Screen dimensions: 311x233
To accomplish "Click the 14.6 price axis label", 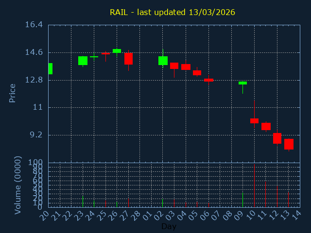I will point(34,52).
